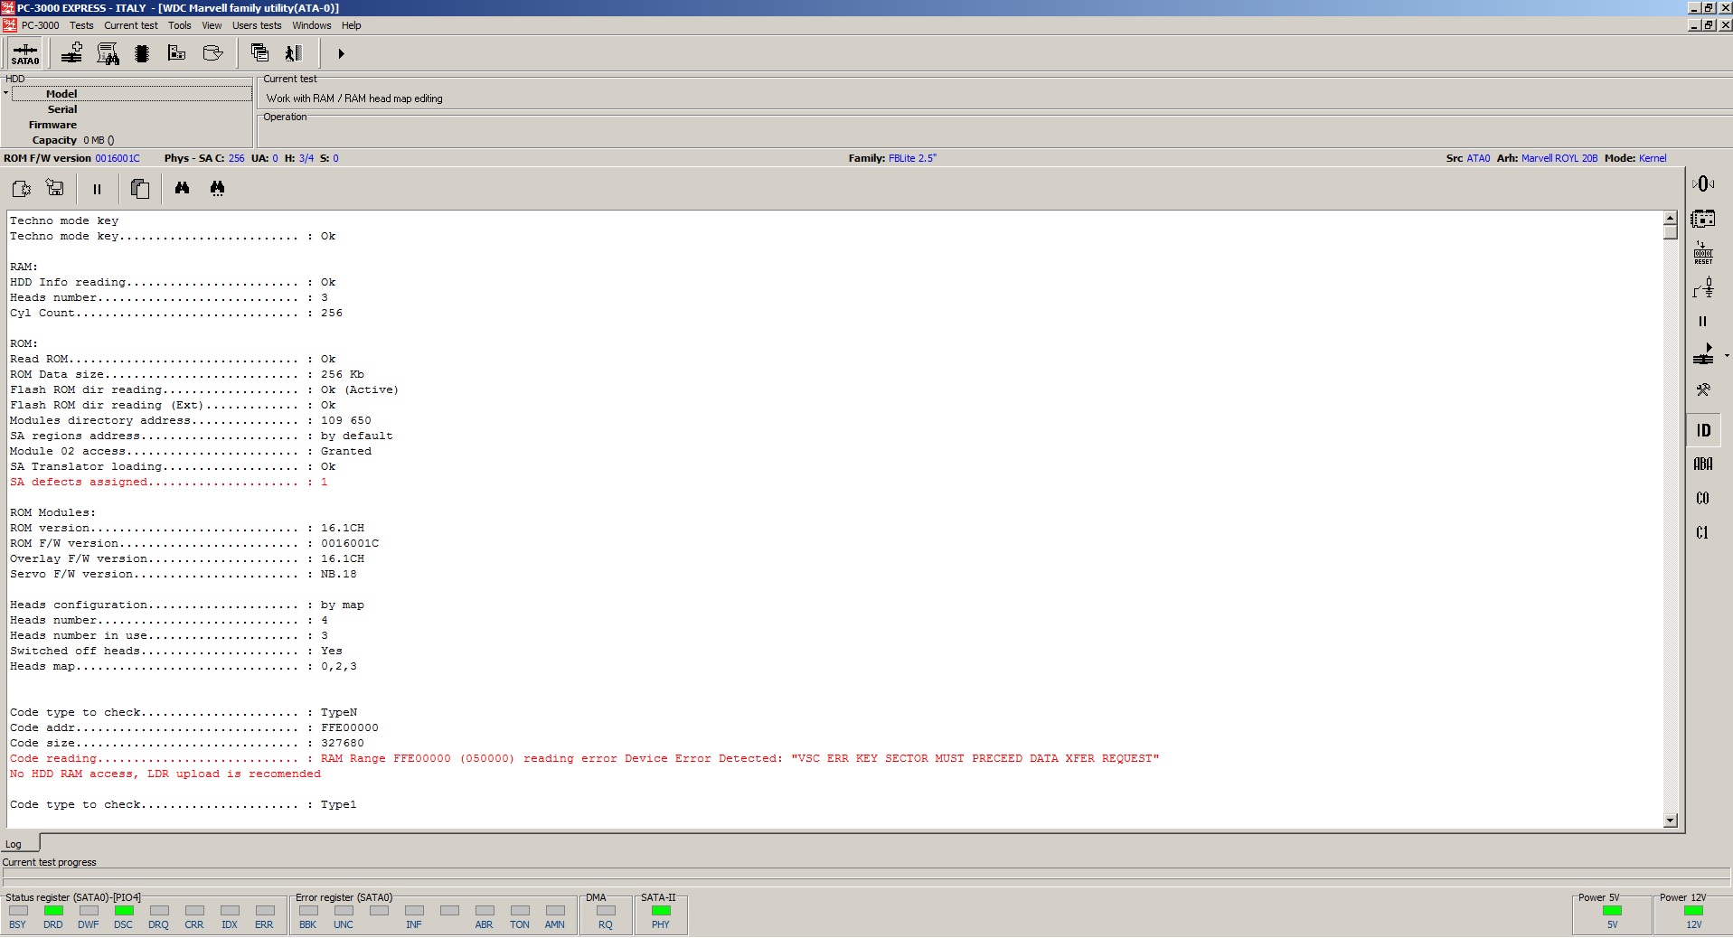Click the find next binoculars with dots icon
1733x938 pixels.
(x=217, y=188)
